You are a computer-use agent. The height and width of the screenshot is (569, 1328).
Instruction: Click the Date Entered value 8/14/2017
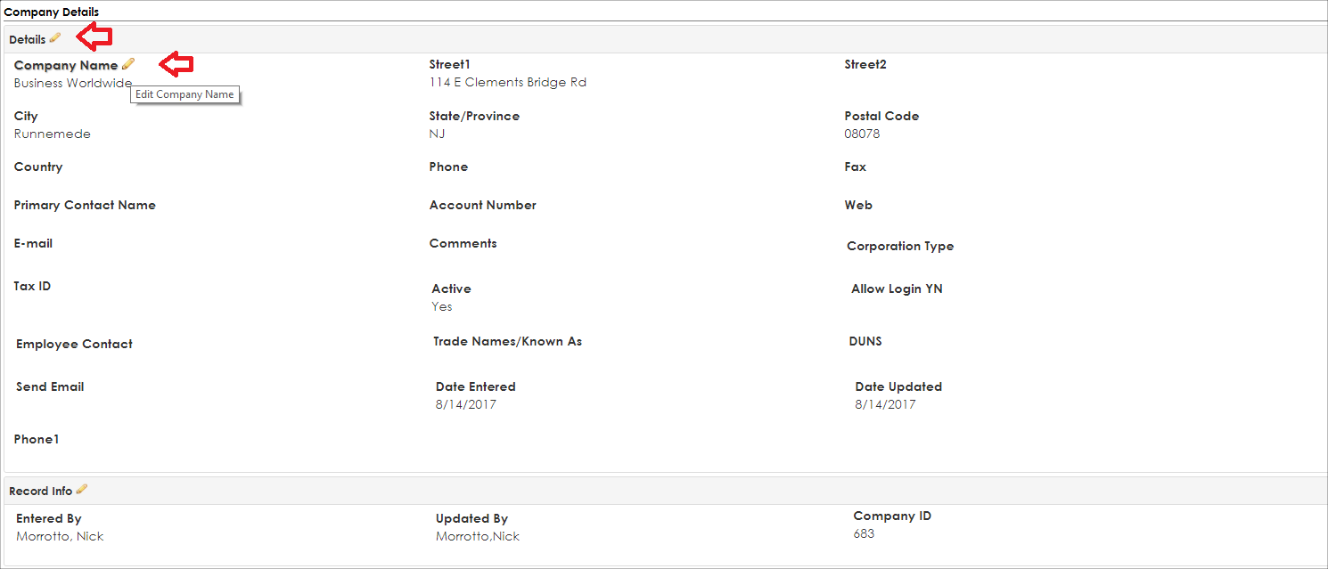[466, 405]
